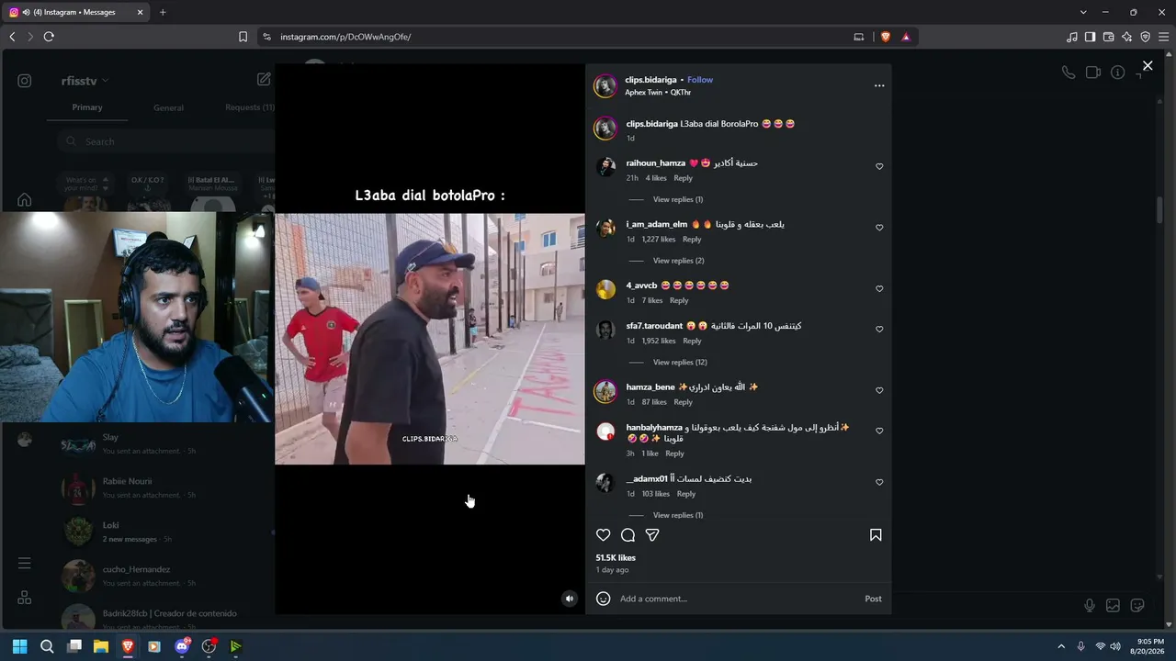Open the rfisstv account switcher dropdown
1176x661 pixels.
[x=85, y=81]
